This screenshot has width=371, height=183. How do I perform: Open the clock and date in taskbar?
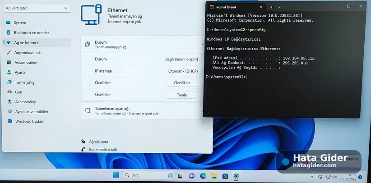coord(348,177)
